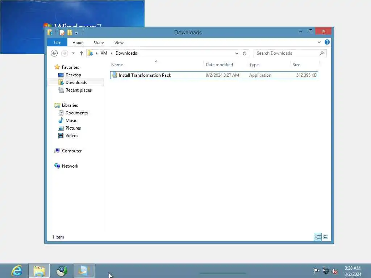This screenshot has height=278, width=371.
Task: Click the New folder quick access icon
Action: [x=70, y=32]
